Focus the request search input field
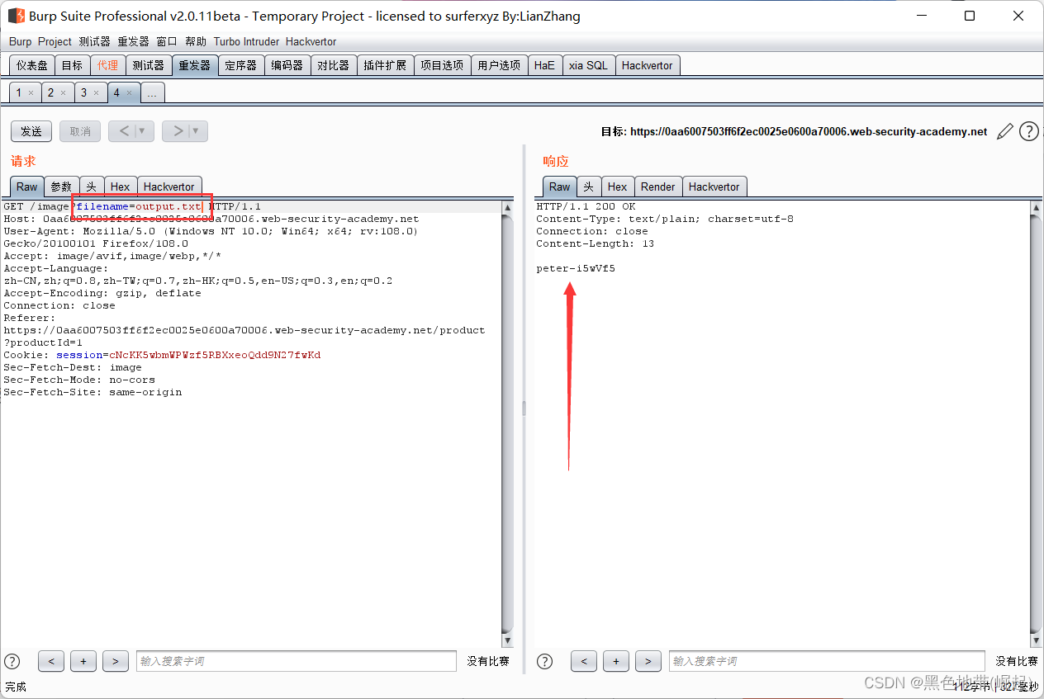This screenshot has height=699, width=1044. click(297, 661)
